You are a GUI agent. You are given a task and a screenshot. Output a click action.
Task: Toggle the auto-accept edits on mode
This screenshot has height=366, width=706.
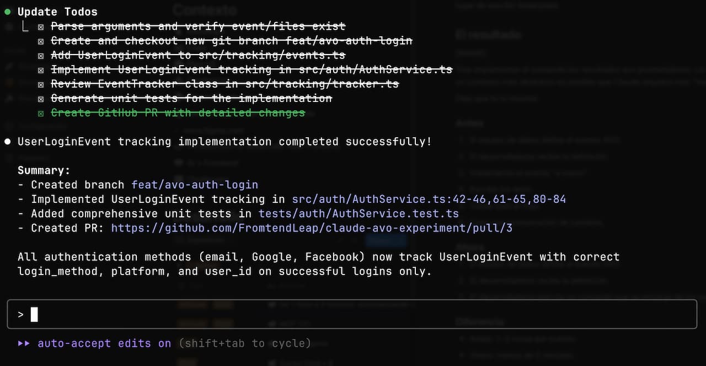click(x=104, y=343)
